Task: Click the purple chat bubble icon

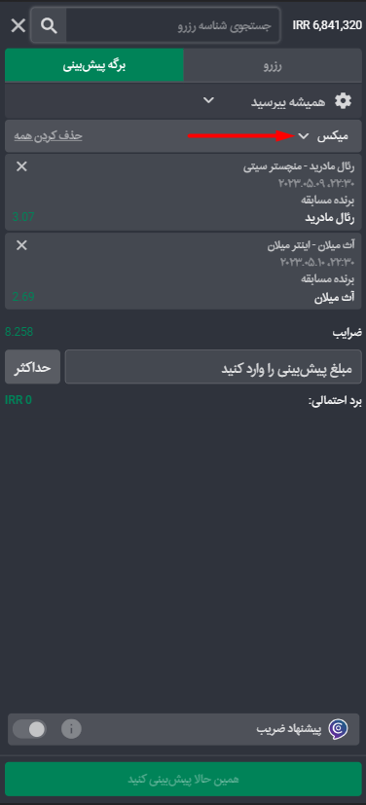Action: point(338,728)
